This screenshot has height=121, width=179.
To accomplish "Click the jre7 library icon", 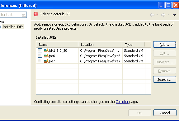I will pyautogui.click(x=46, y=61).
